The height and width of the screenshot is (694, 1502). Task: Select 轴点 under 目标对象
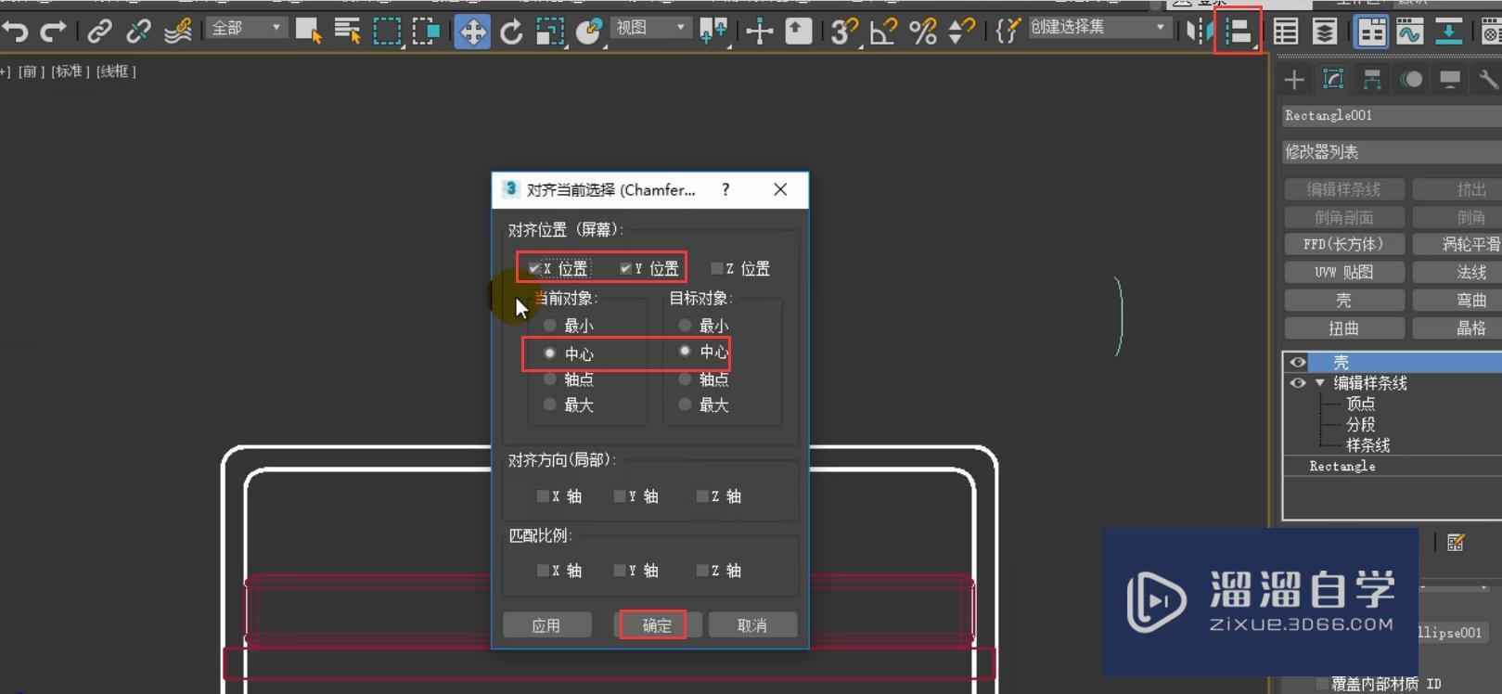click(x=685, y=379)
